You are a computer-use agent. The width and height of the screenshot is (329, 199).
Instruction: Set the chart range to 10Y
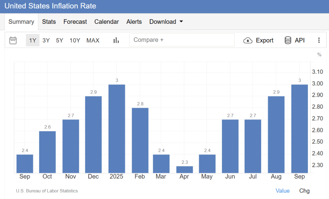[x=75, y=40]
